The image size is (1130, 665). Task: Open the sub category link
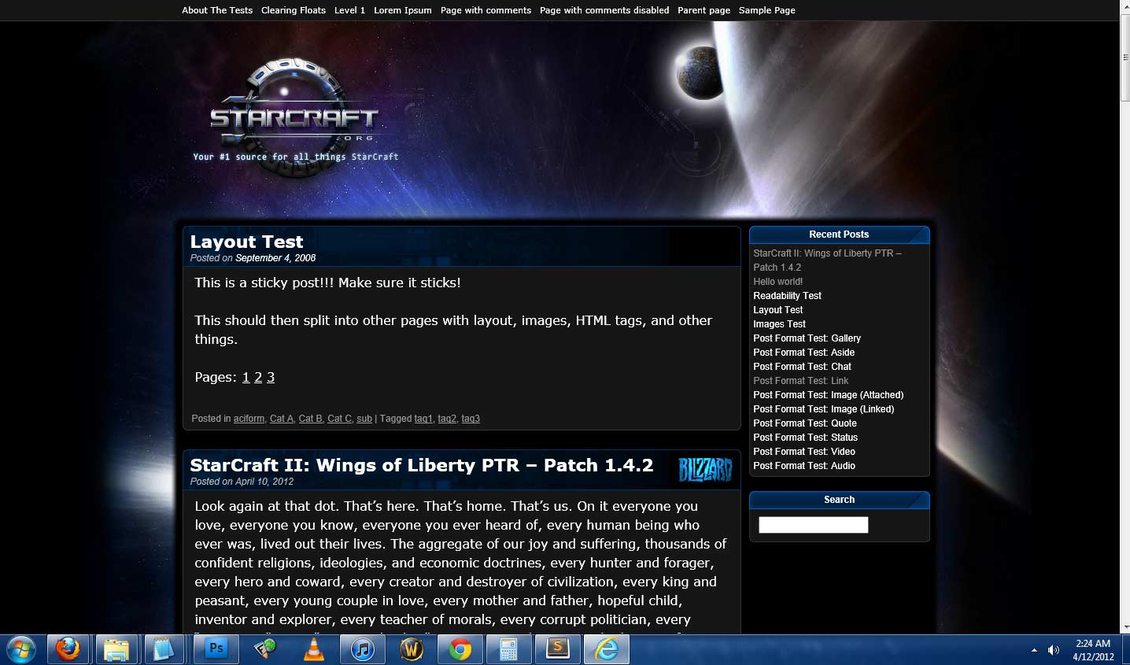pyautogui.click(x=364, y=419)
